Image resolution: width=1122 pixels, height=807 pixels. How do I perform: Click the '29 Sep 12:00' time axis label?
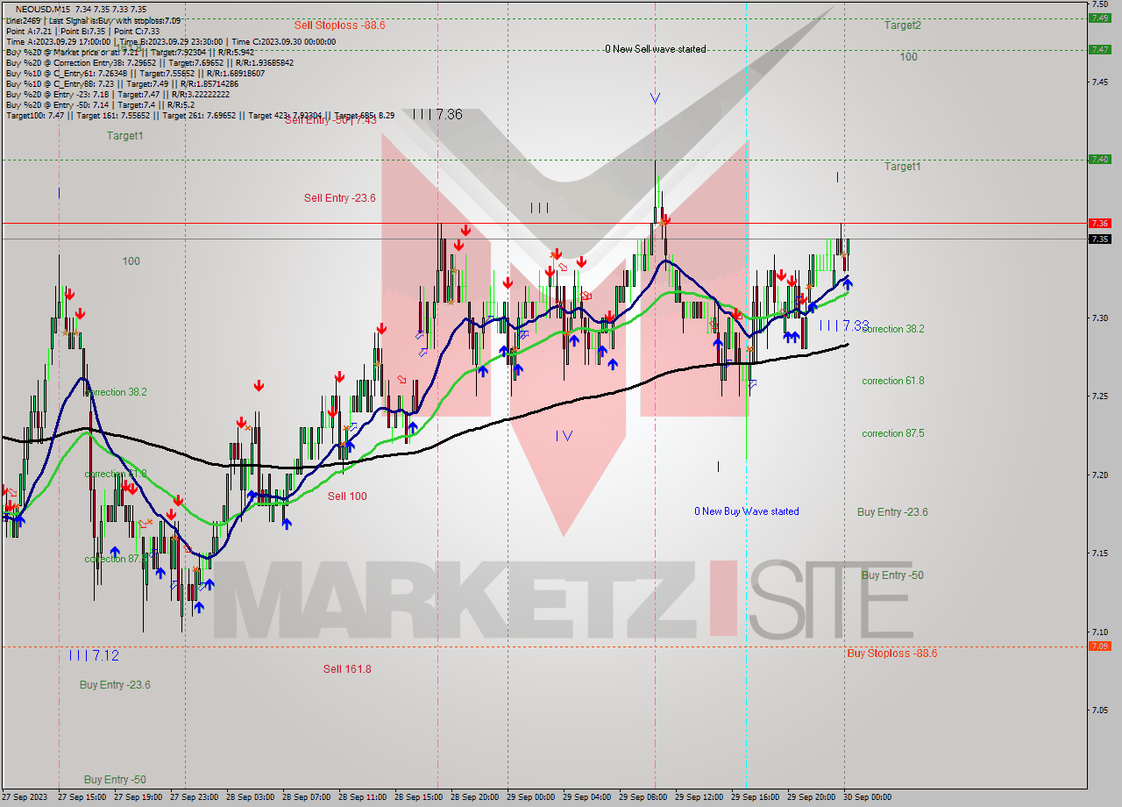tap(699, 797)
